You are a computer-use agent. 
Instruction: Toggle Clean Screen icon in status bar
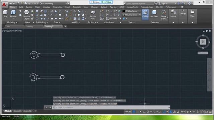207,112
